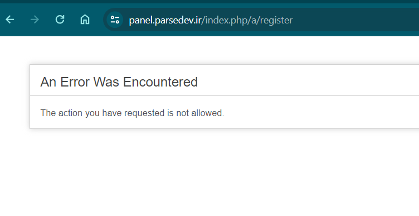419x216 pixels.
Task: Reload the current page
Action: click(x=60, y=20)
